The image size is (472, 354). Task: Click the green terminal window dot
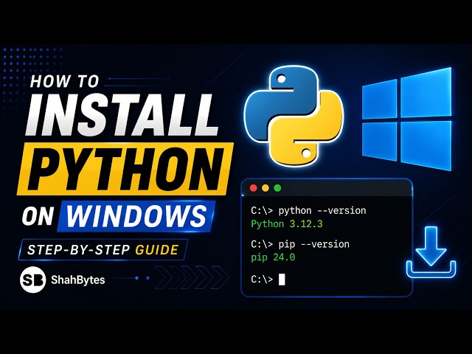coord(277,188)
